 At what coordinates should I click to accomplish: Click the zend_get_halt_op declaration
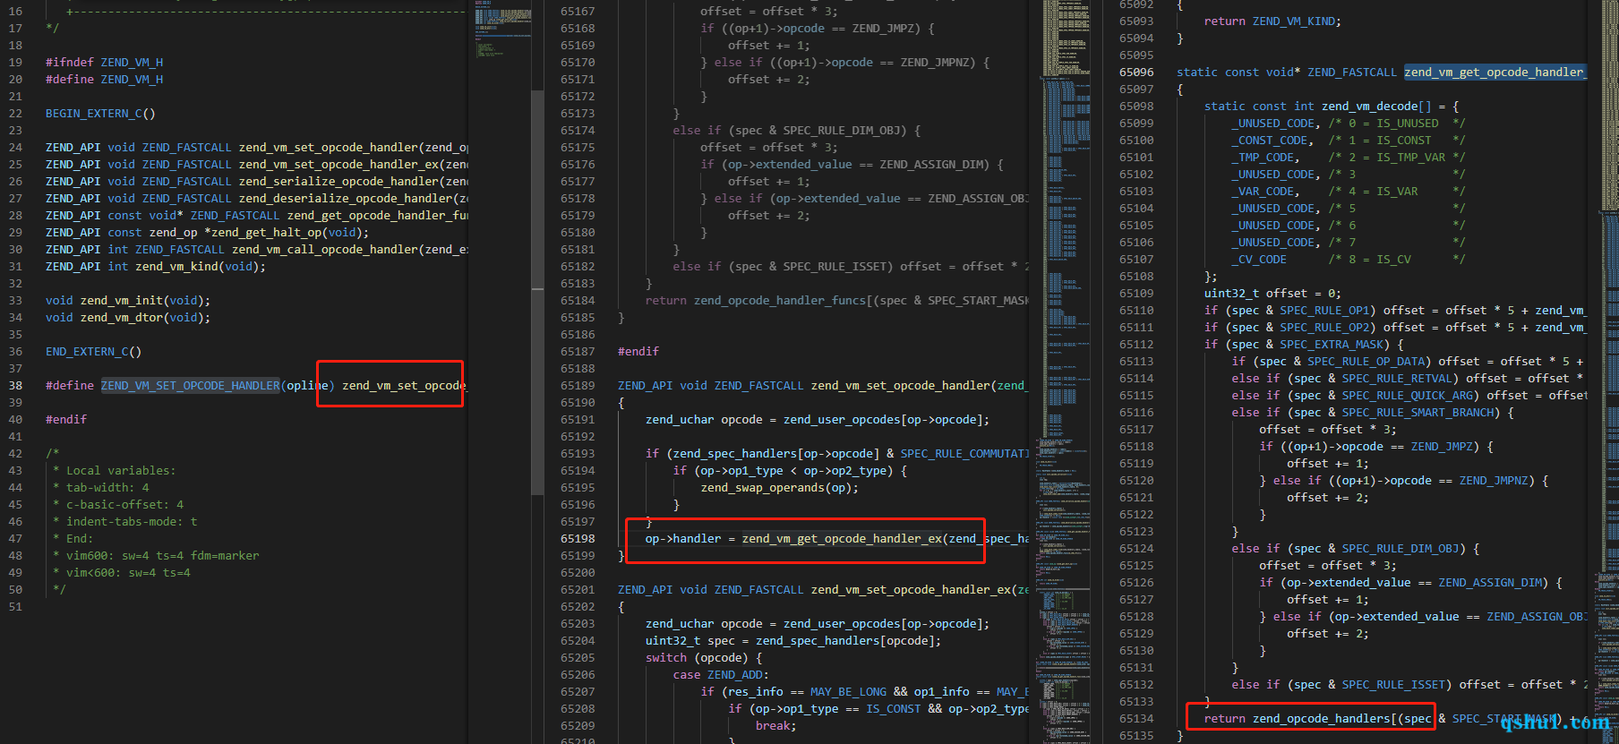click(207, 233)
